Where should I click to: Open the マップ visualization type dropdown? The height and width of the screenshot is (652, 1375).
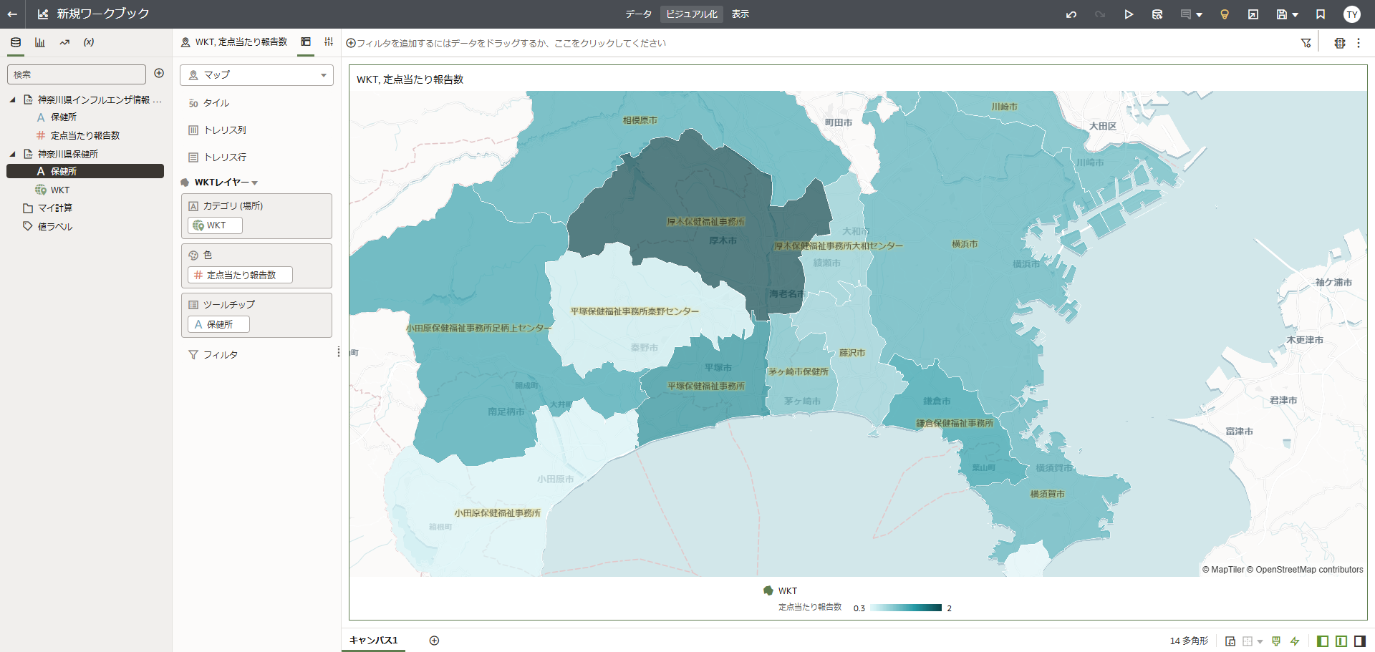256,75
